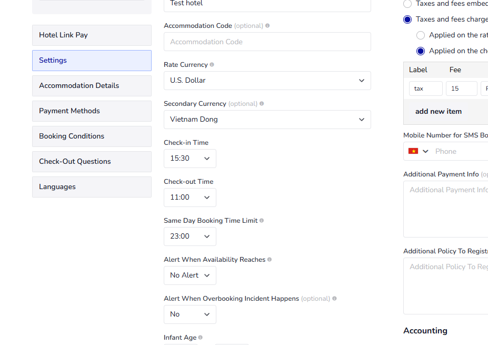Click info icon next to Infant Age
Screen dimensions: 488x345
(200, 337)
